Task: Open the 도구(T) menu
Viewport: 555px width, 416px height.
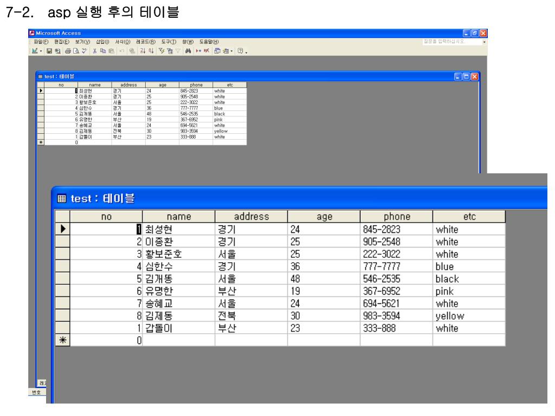Action: [x=169, y=42]
